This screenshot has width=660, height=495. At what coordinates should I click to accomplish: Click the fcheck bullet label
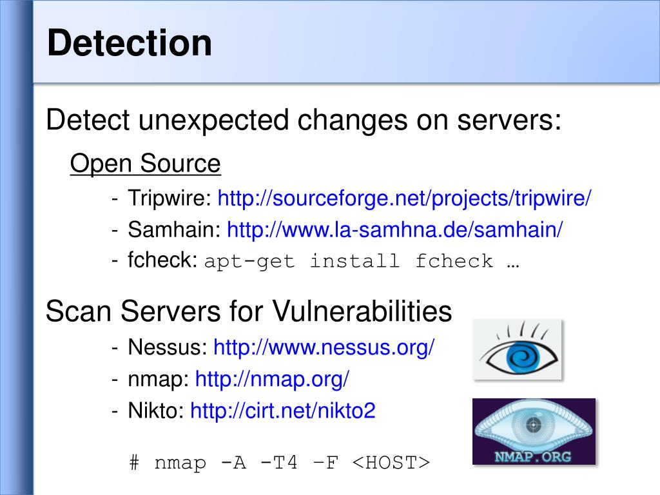tap(162, 260)
